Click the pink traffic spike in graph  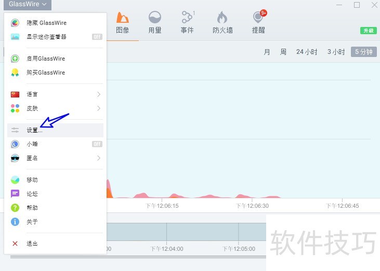109,190
